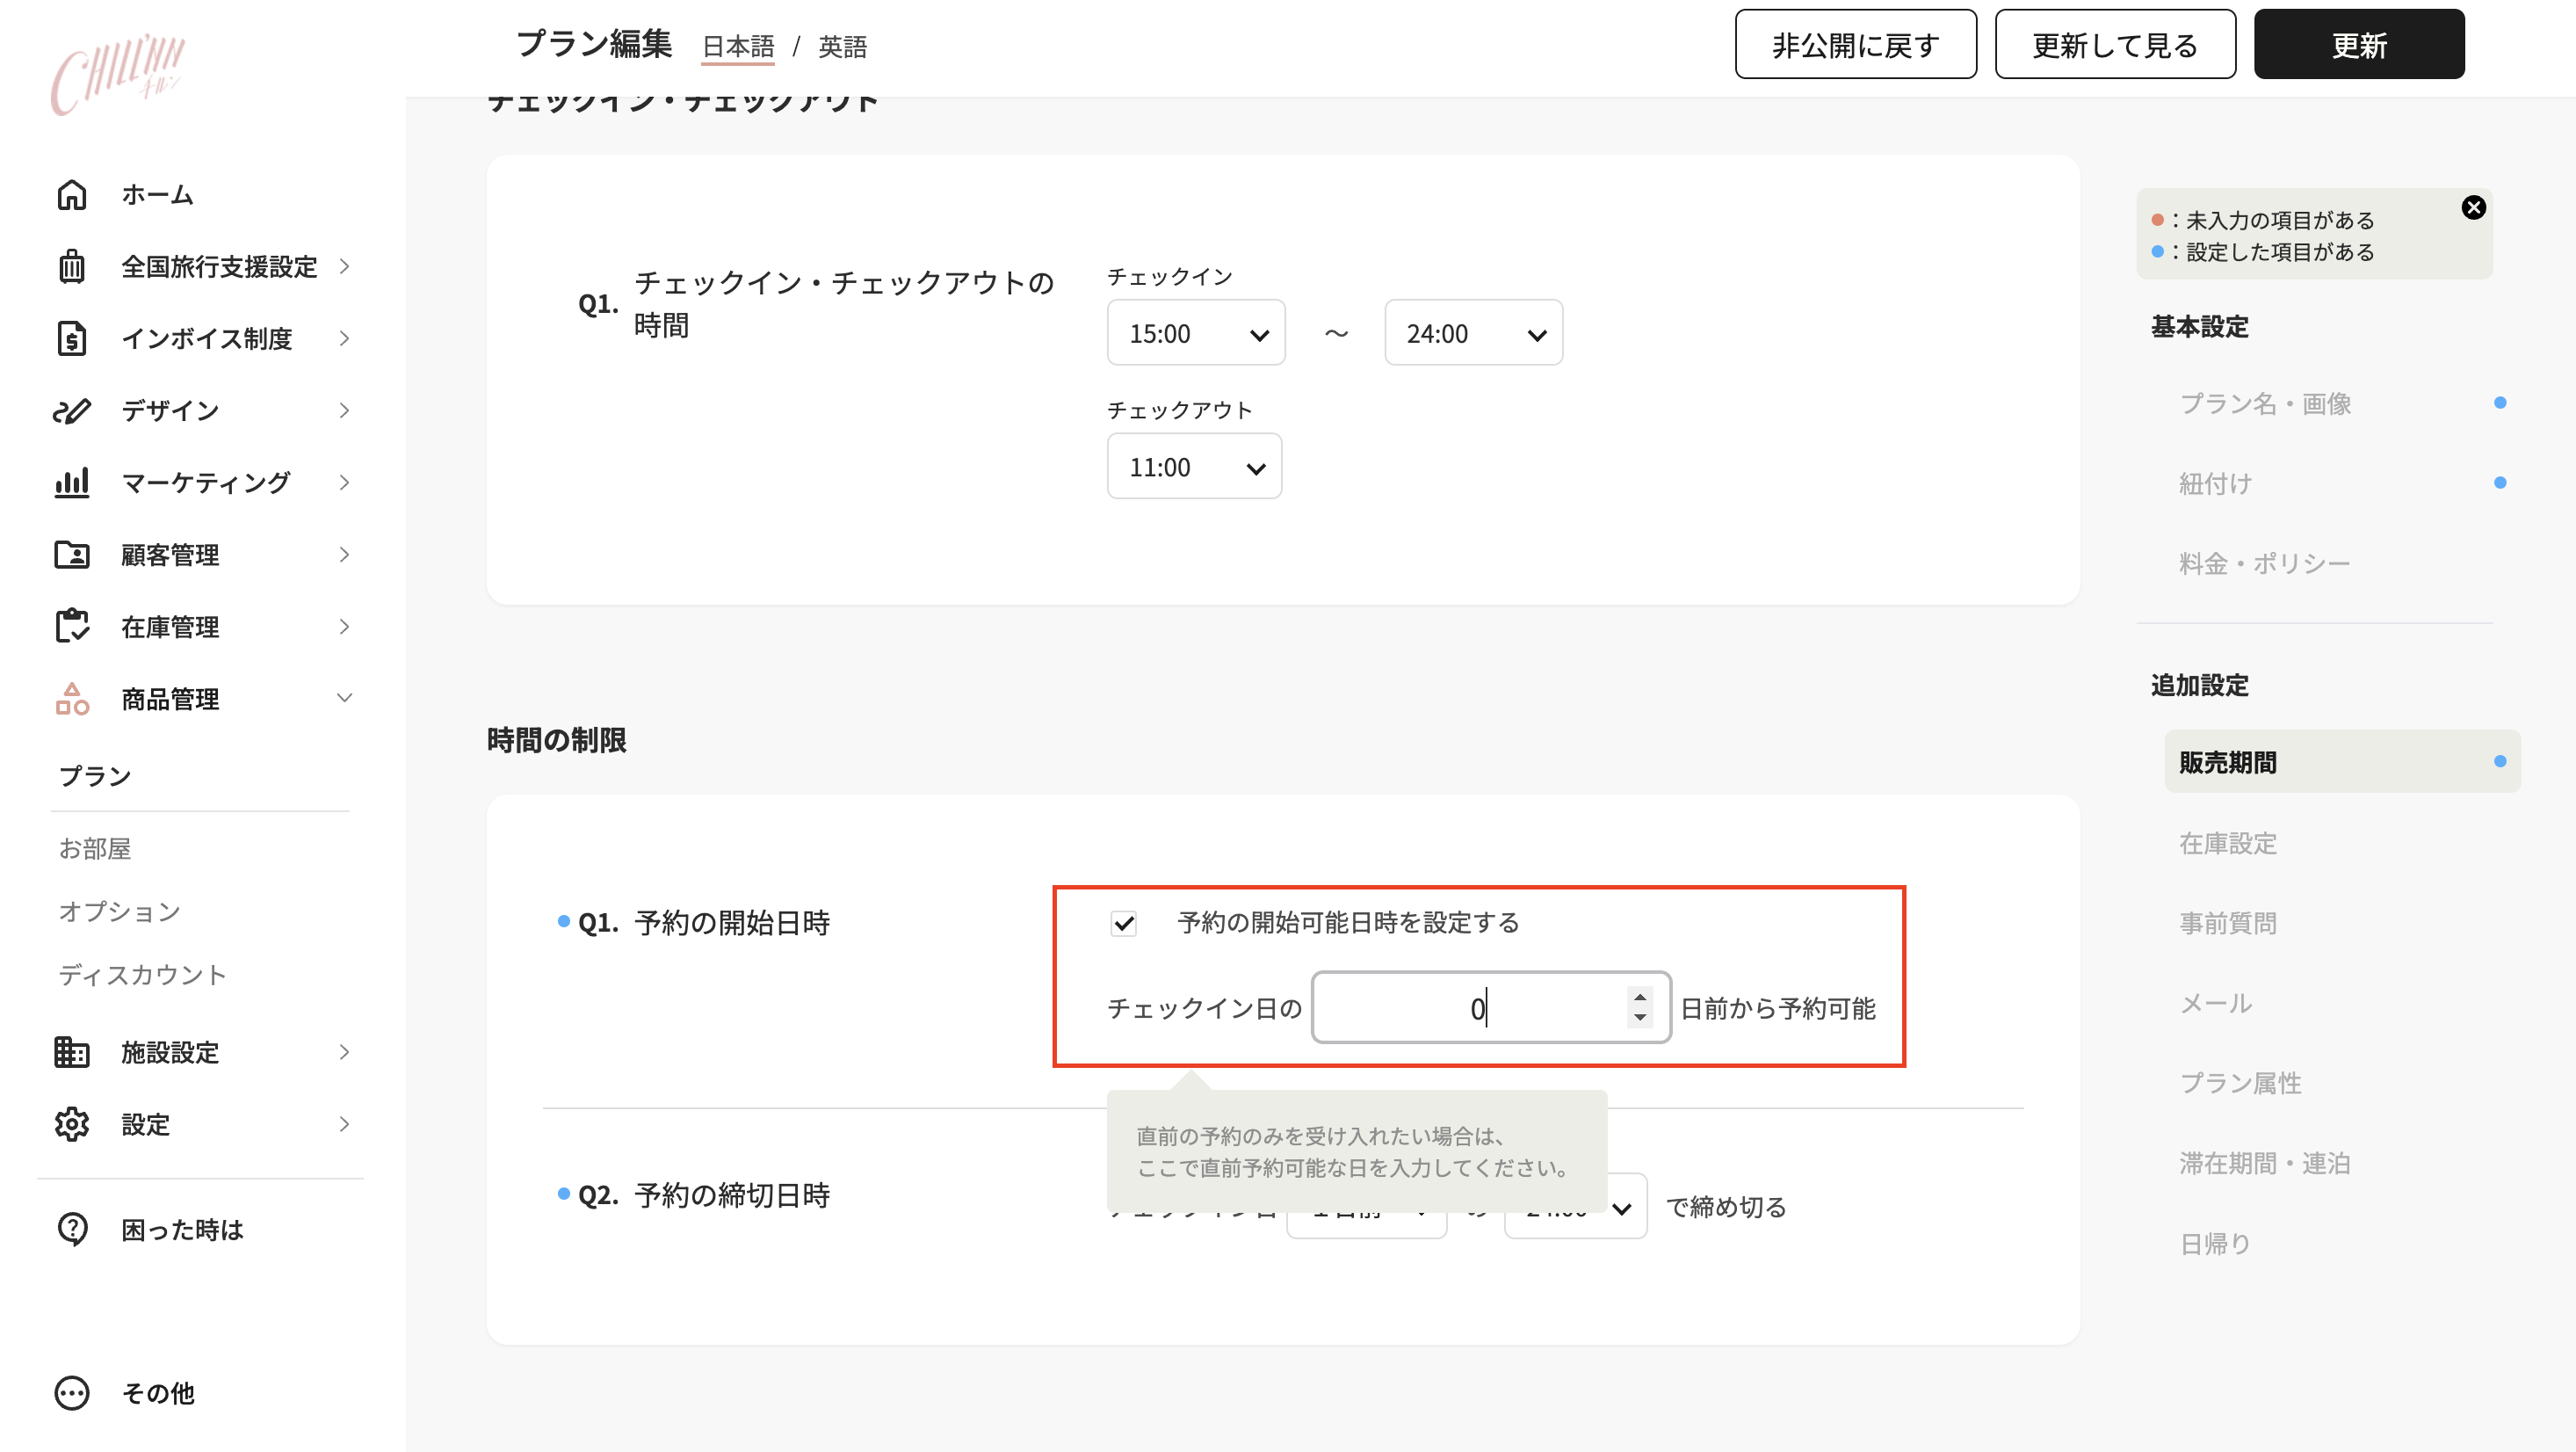Select the 顧客管理 contact icon
2576x1452 pixels.
point(72,555)
